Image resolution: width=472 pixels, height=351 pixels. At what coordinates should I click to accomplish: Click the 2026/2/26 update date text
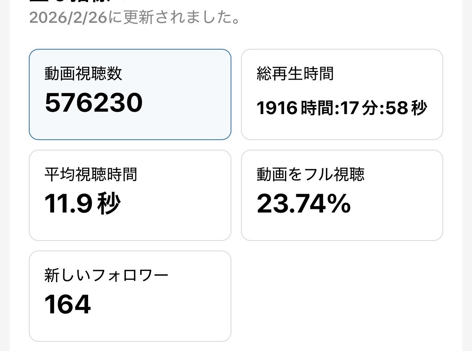pos(68,18)
